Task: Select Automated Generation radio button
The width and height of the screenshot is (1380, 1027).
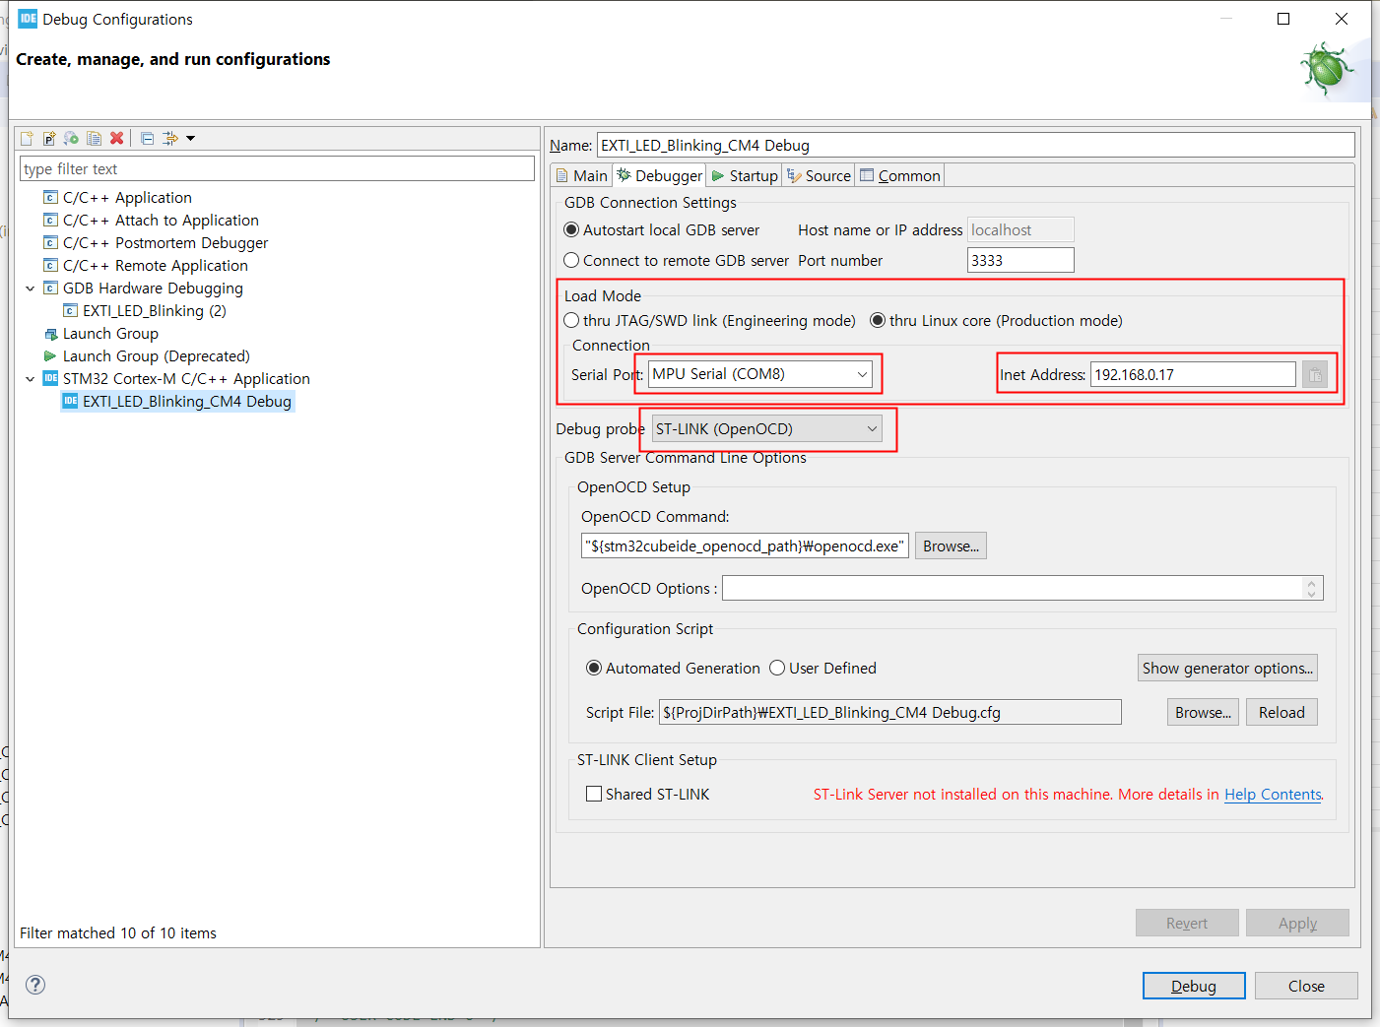Action: [x=594, y=668]
